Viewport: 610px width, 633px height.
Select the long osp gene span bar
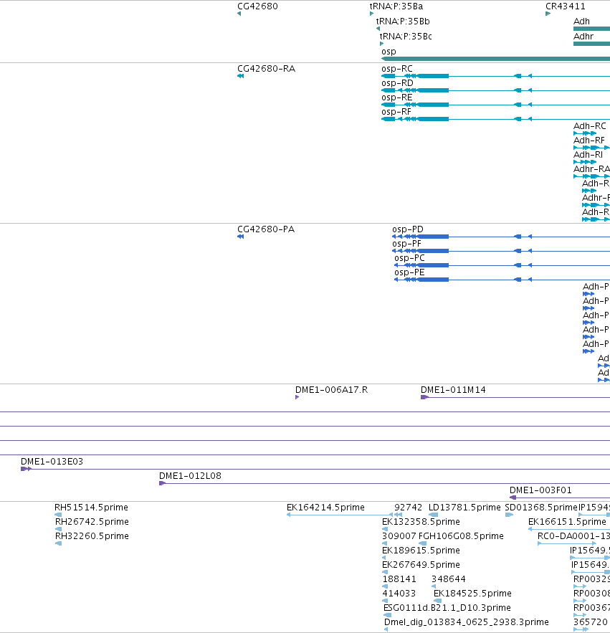(x=496, y=59)
